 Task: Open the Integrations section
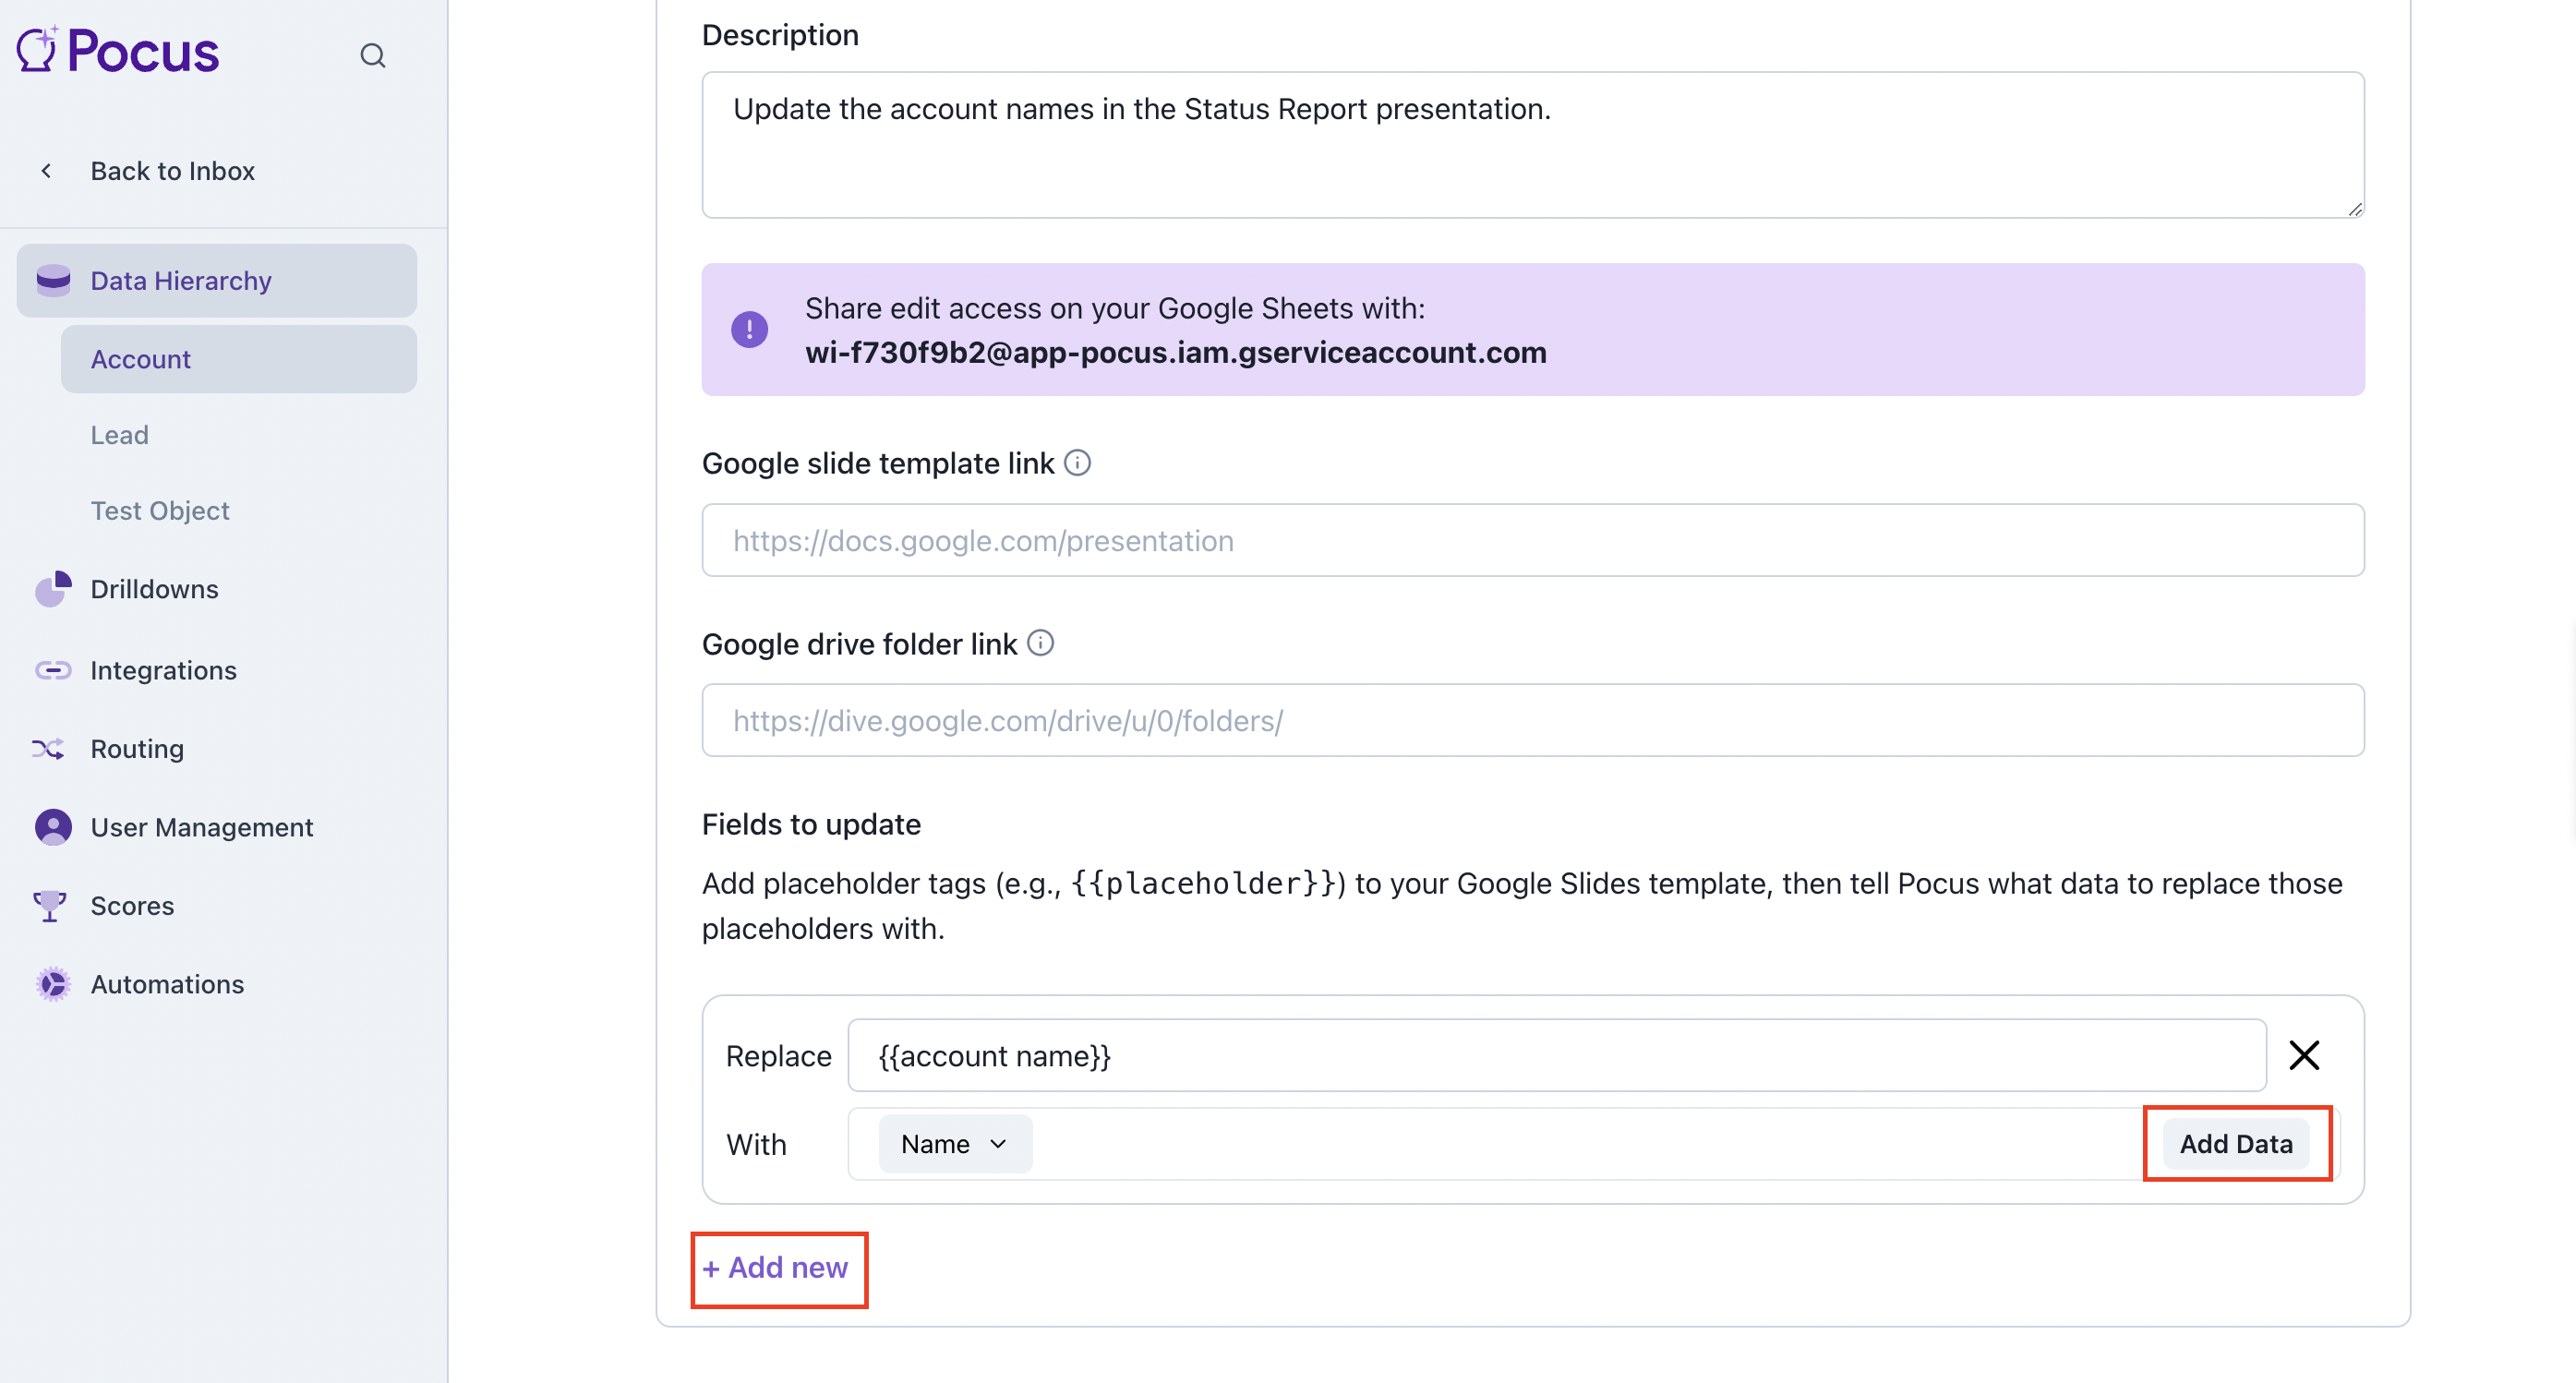[x=163, y=670]
